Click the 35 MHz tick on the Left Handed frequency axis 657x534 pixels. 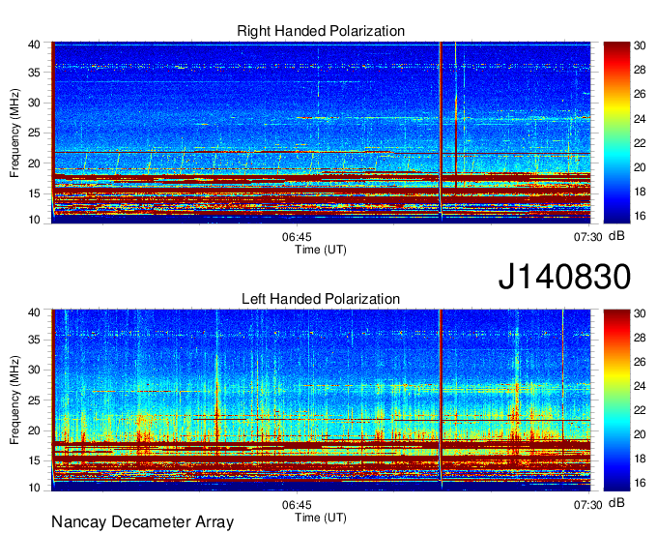[34, 340]
